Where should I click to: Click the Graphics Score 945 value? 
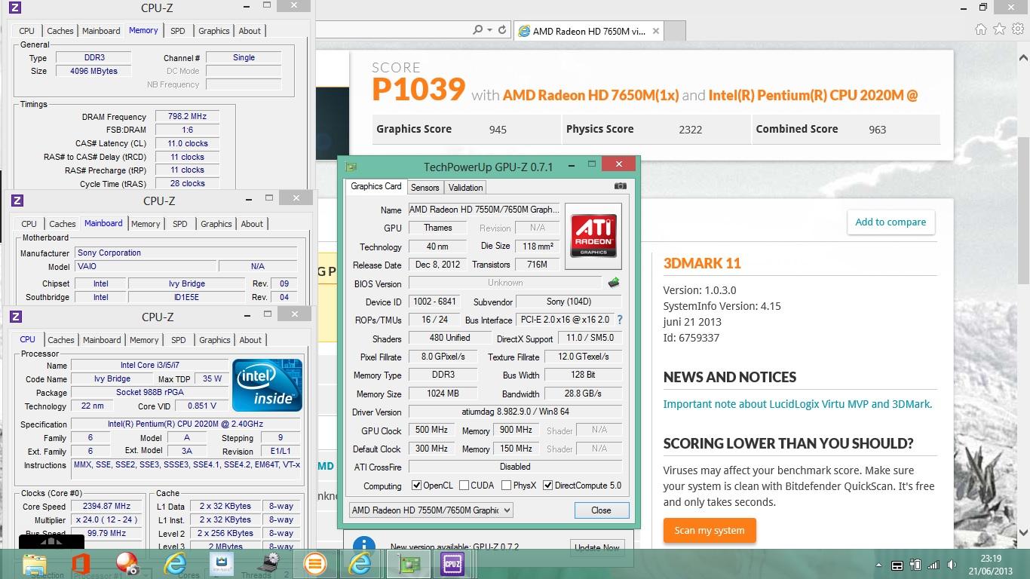[498, 130]
